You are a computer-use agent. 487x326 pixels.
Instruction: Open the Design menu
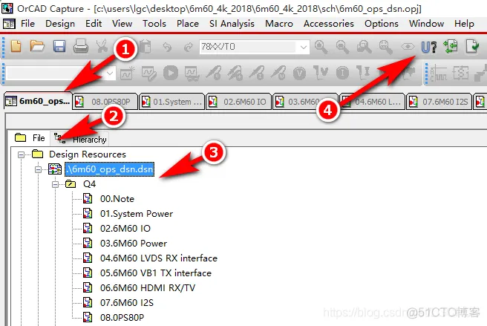(60, 24)
